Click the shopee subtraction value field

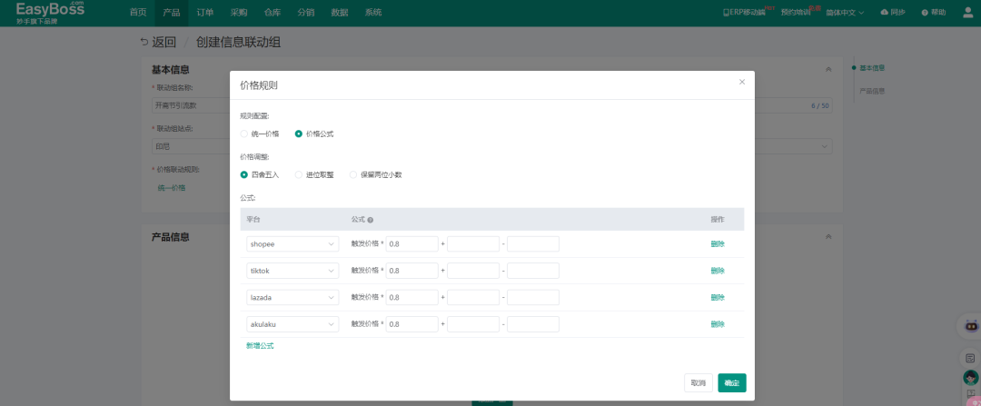(533, 244)
